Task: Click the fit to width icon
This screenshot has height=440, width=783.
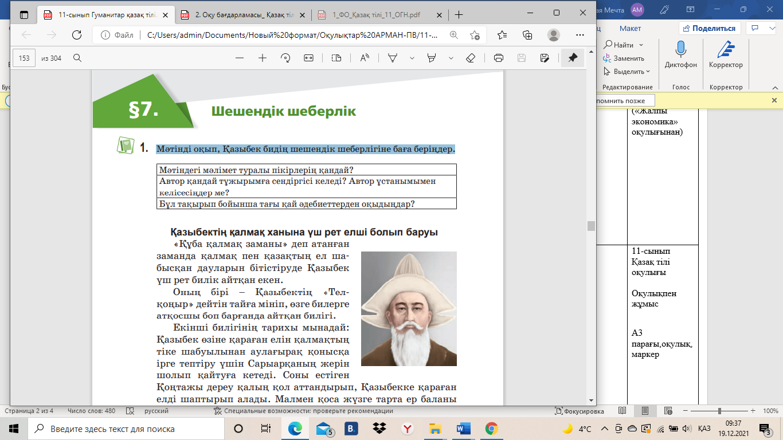Action: point(308,58)
